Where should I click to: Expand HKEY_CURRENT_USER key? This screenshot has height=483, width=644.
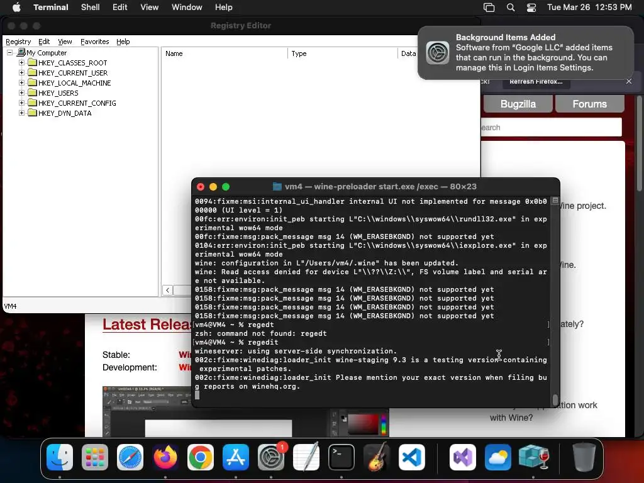click(x=22, y=73)
